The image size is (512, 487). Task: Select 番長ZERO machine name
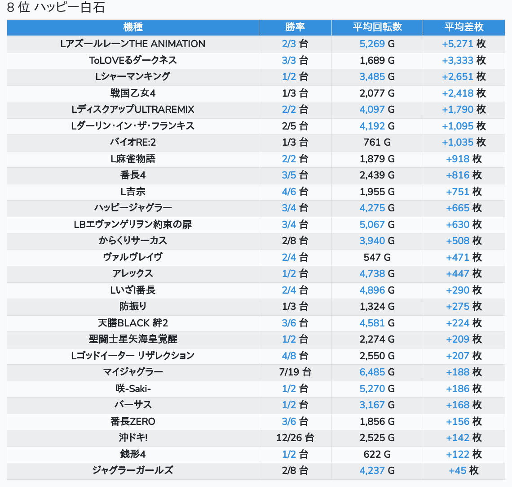(x=133, y=421)
